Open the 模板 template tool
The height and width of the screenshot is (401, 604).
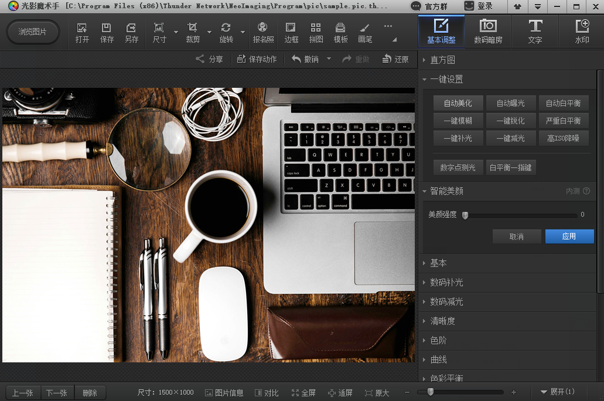(340, 33)
